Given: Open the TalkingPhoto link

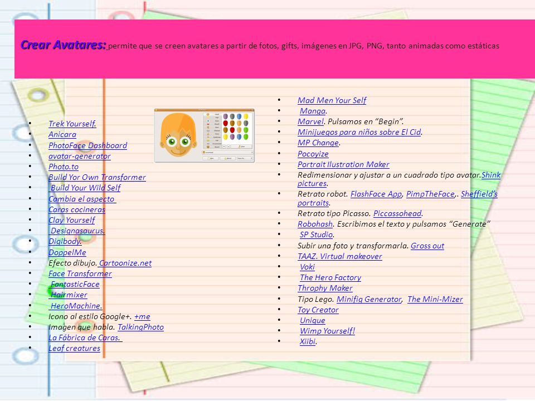Looking at the screenshot, I should coord(140,327).
